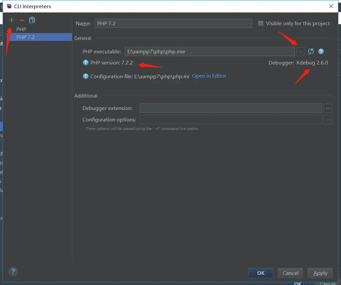Remove selected interpreter with minus icon
The image size is (341, 285).
[22, 20]
